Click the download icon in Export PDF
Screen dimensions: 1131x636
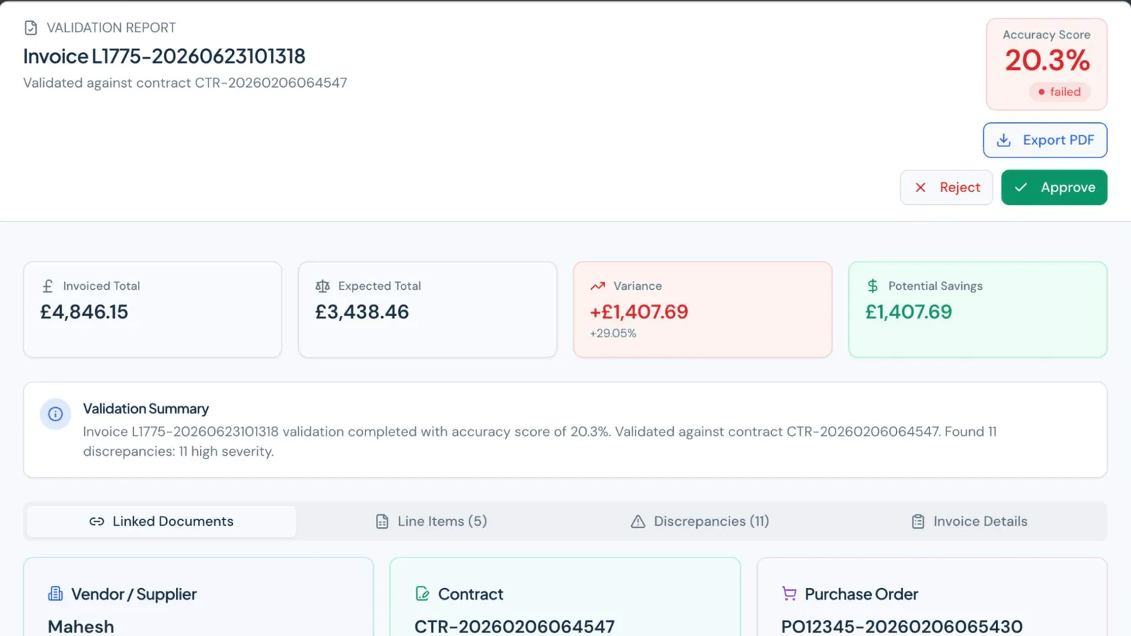tap(1004, 140)
